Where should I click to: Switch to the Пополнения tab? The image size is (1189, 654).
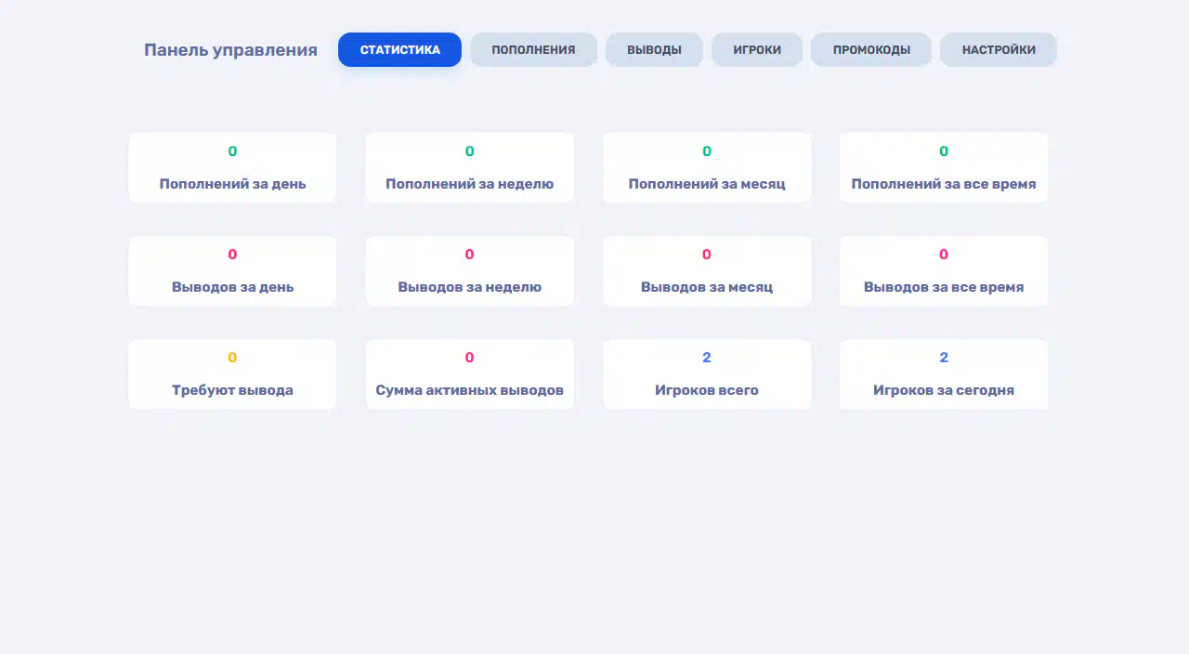click(x=533, y=50)
